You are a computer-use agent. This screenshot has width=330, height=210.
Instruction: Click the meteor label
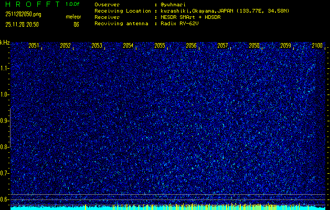[x=73, y=17]
